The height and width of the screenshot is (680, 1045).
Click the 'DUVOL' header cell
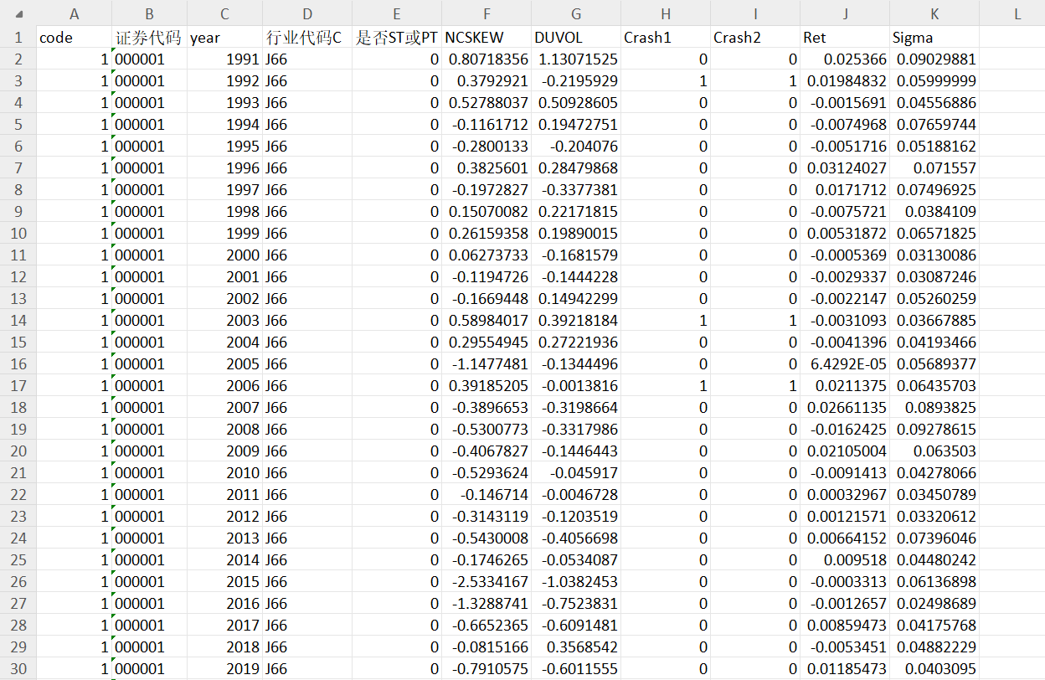(x=576, y=38)
